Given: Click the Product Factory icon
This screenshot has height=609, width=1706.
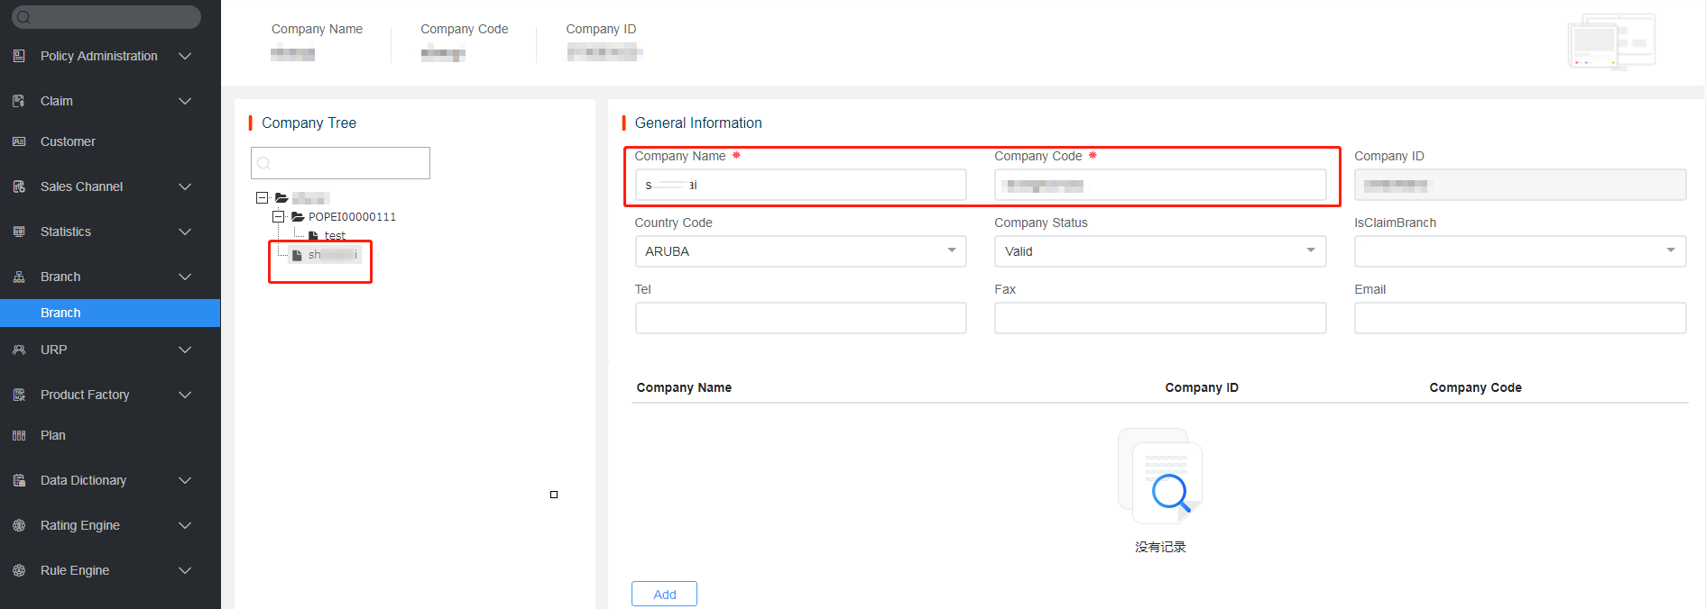Looking at the screenshot, I should coord(19,395).
